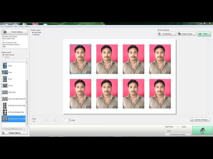The width and height of the screenshot is (213, 159).
Task: Choose Photo Layout radio option
Action: (x=3, y=55)
